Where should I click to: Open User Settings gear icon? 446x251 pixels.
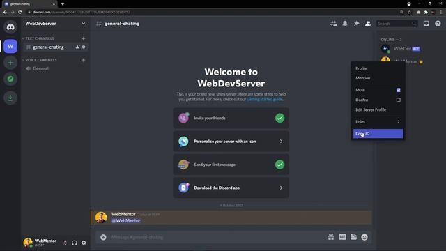(84, 243)
